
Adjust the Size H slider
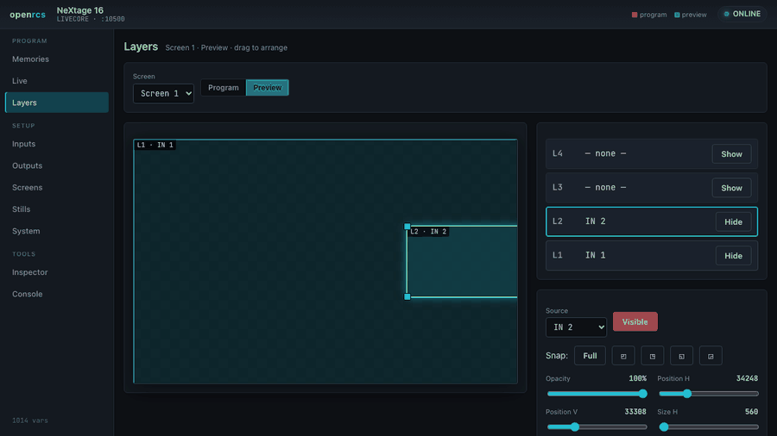tap(709, 427)
